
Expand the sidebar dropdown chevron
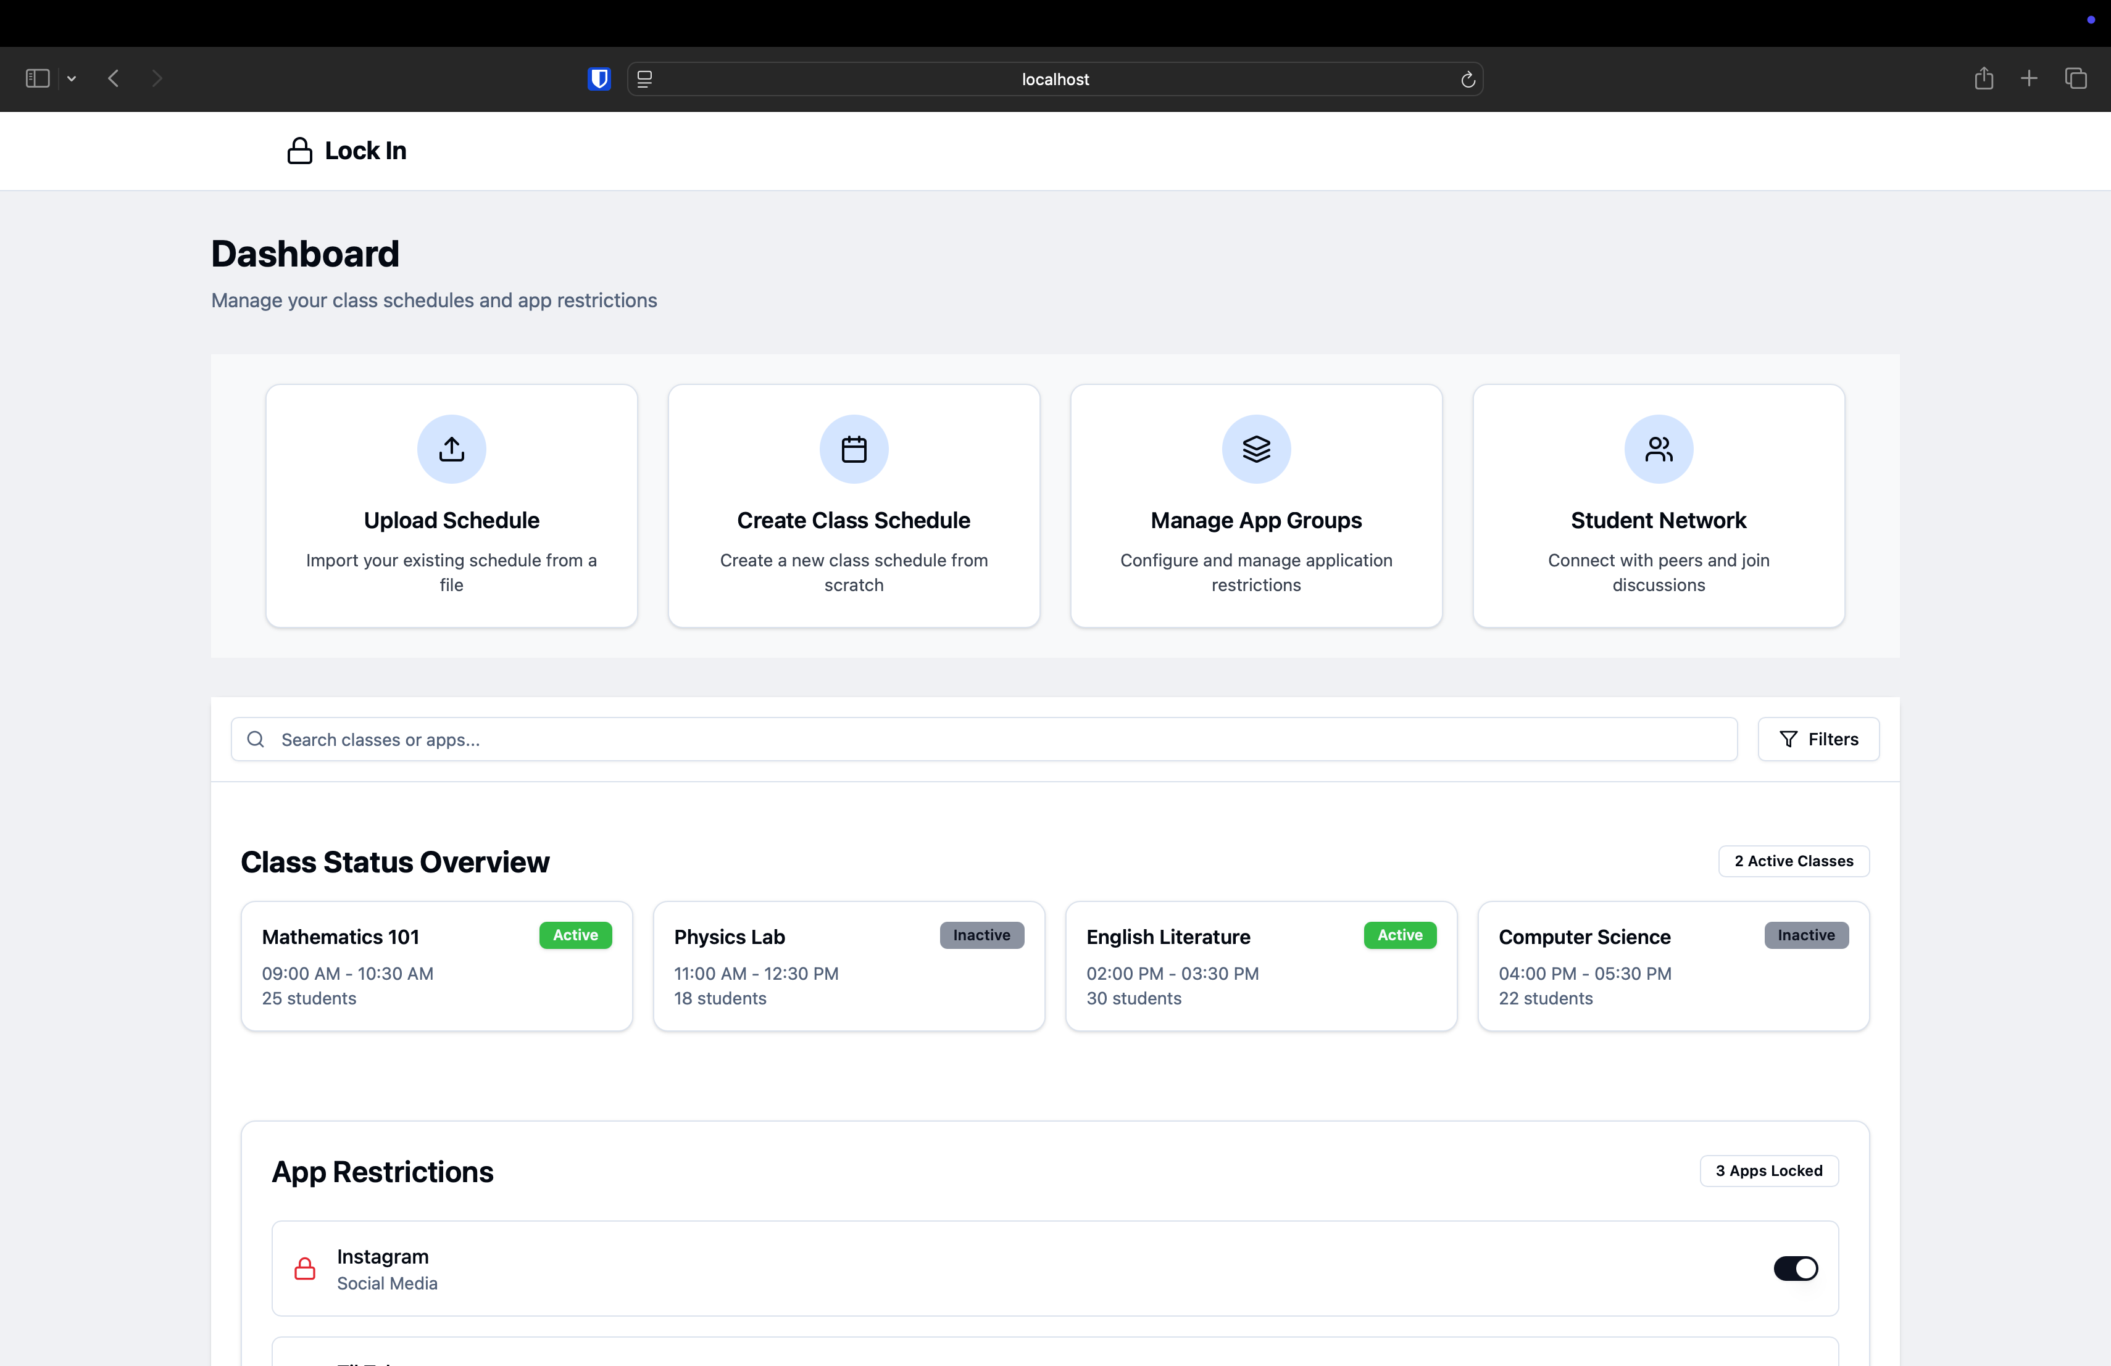point(72,79)
